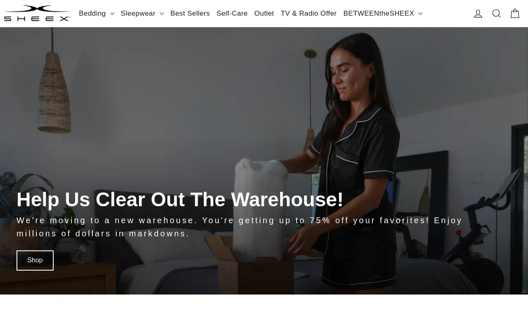This screenshot has width=528, height=330.
Task: Click the "Help Us Clear Out The Warehouse!" headline
Action: click(180, 200)
